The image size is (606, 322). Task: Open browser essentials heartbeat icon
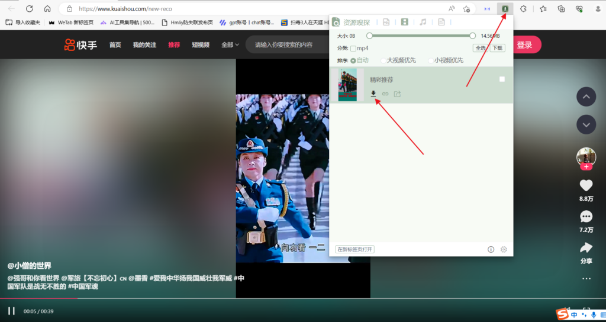(x=579, y=8)
